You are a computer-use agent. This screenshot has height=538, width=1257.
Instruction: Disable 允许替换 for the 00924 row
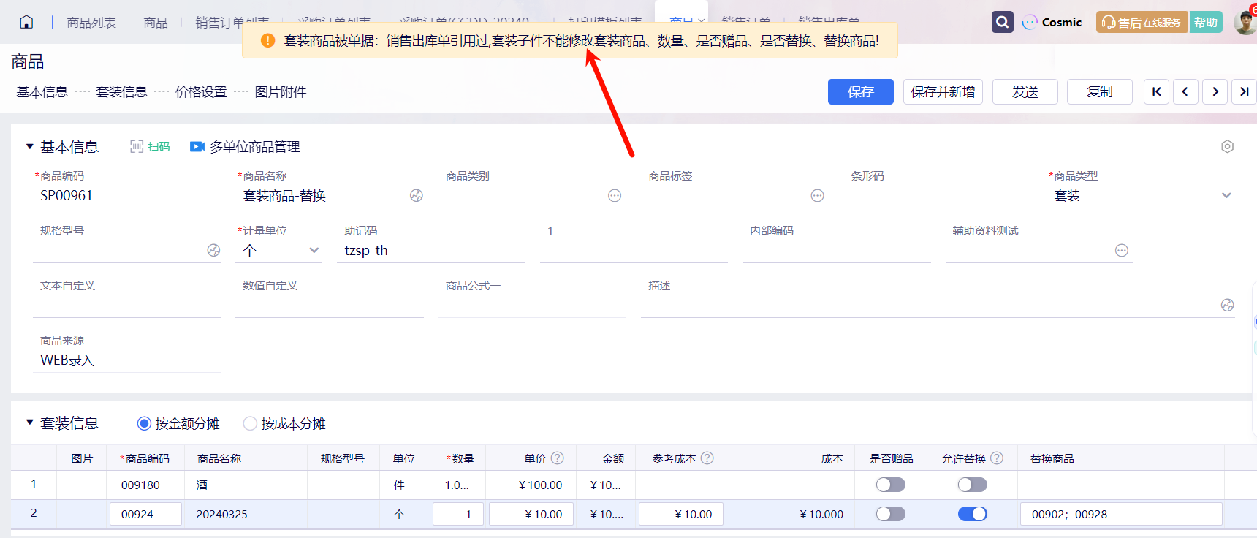(x=973, y=514)
